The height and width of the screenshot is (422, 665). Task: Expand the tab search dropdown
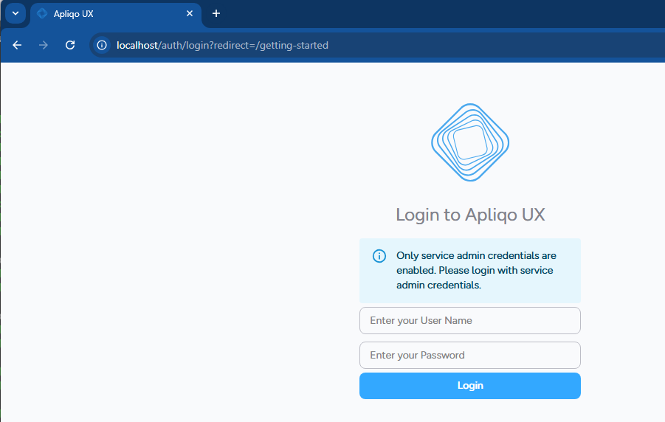15,14
